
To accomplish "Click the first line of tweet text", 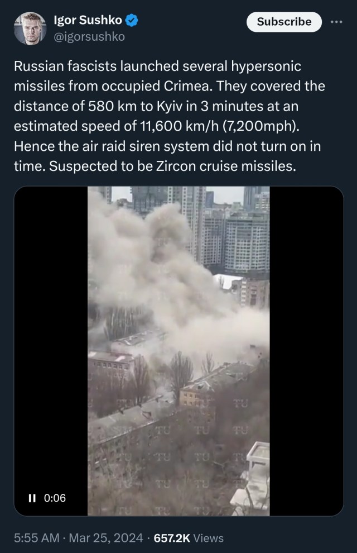I will tap(157, 66).
